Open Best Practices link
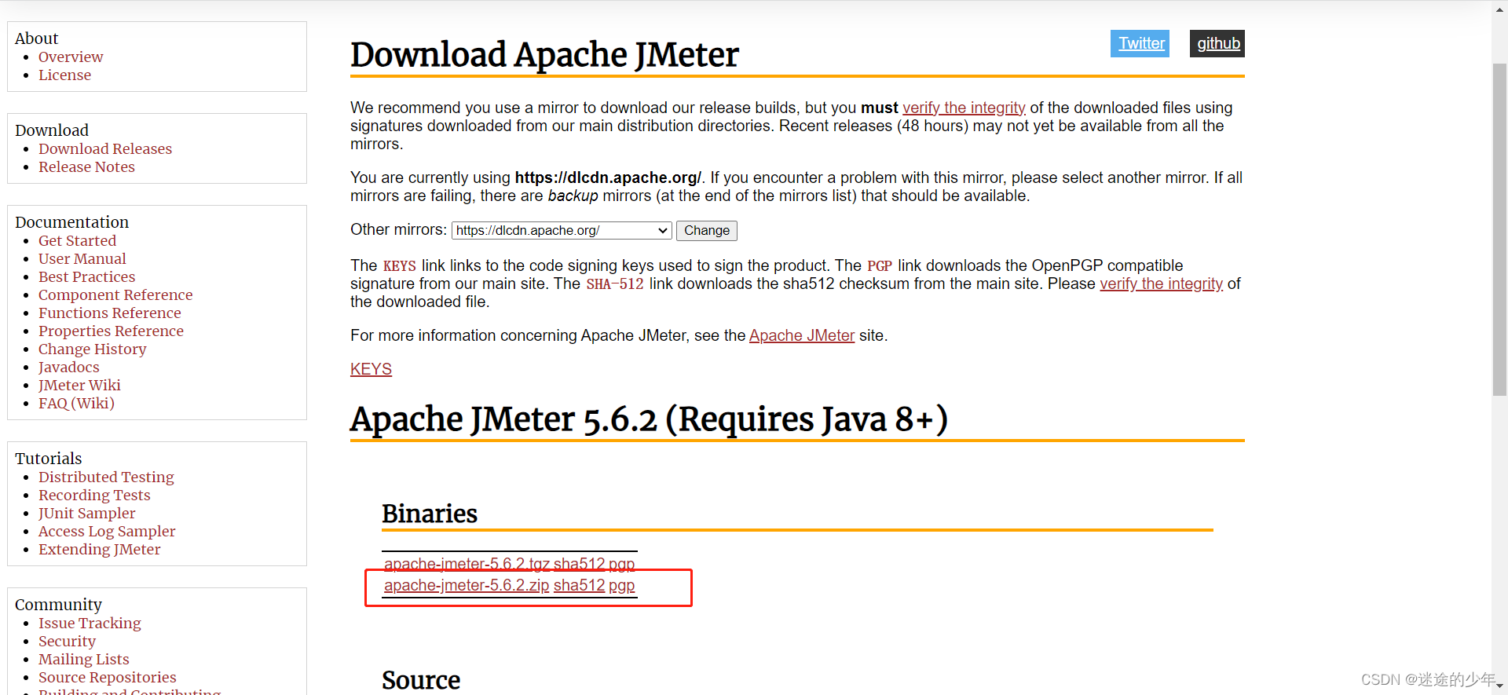The image size is (1508, 695). click(x=86, y=276)
